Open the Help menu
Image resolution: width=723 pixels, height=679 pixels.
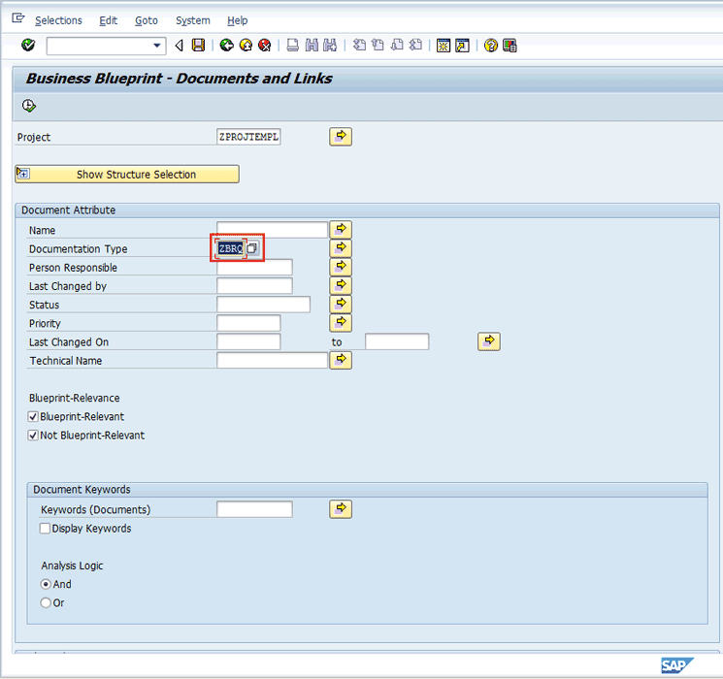pos(238,20)
